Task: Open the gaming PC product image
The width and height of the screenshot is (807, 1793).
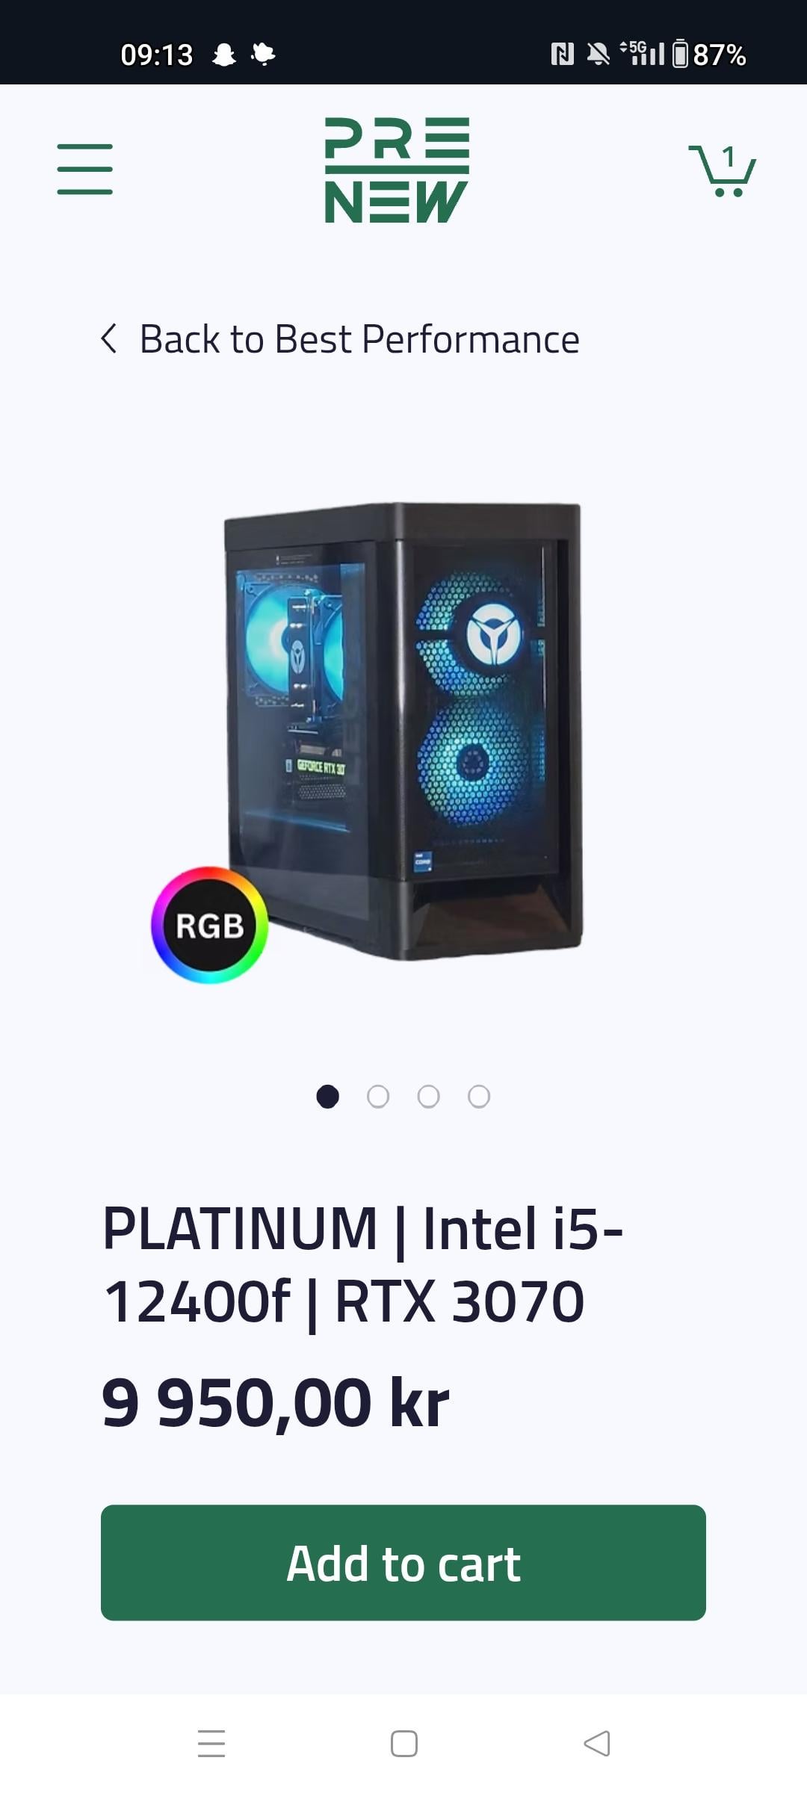Action: pos(403,732)
